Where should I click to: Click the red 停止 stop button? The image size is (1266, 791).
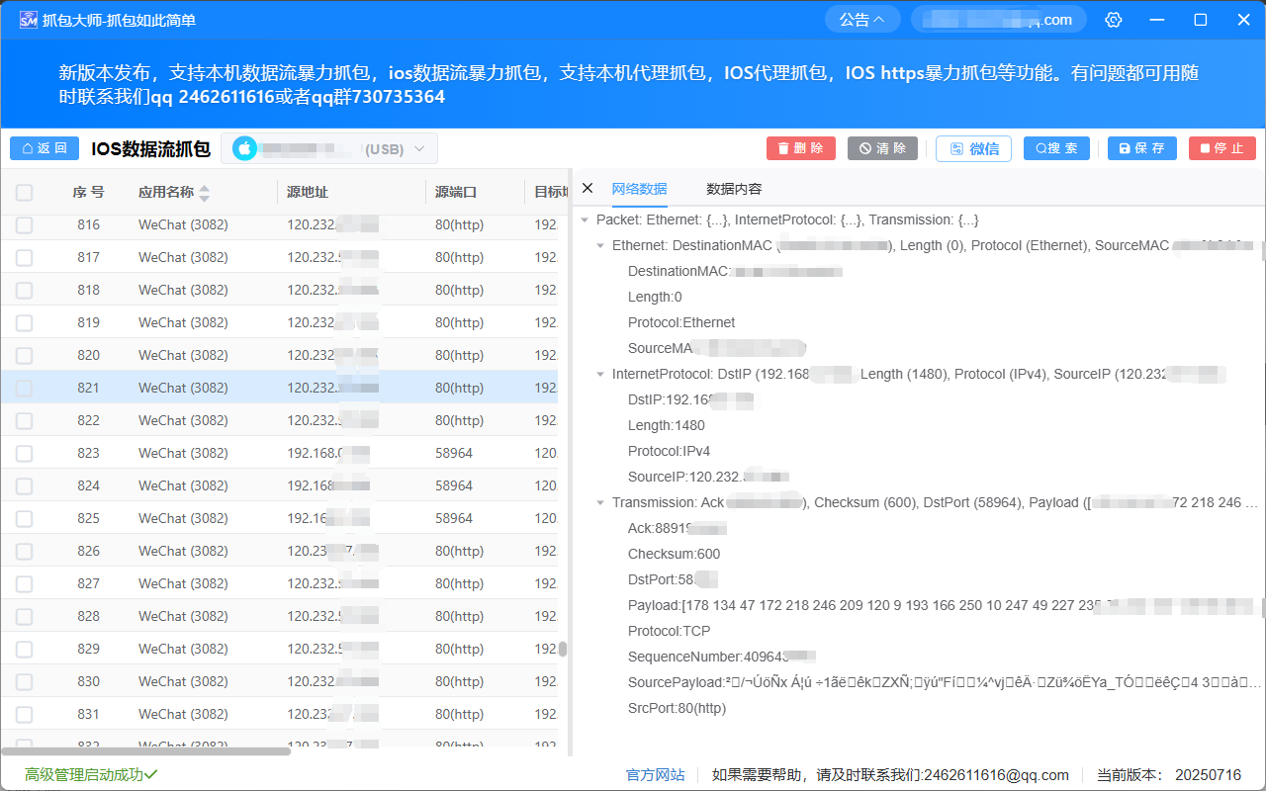(1222, 148)
